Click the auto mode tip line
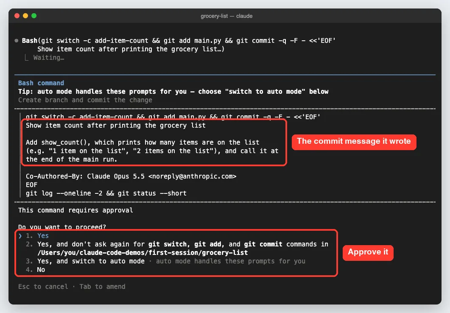This screenshot has height=313, width=450. [173, 92]
